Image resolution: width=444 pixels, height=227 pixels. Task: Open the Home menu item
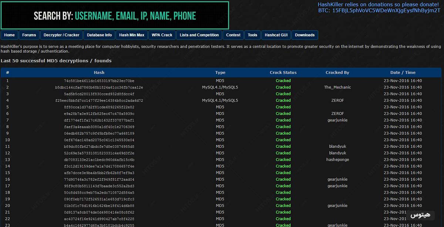(x=9, y=35)
